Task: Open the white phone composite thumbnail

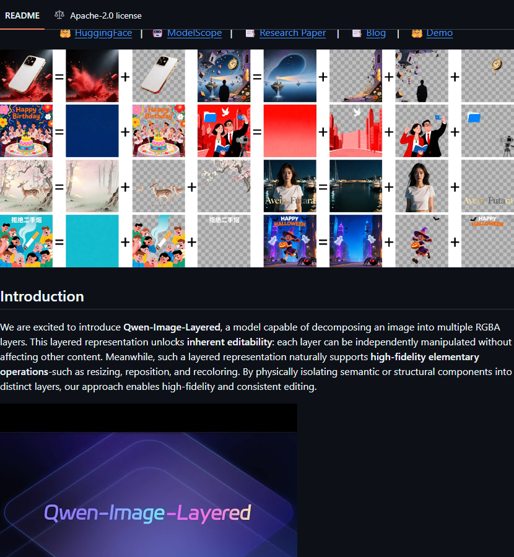Action: tap(26, 76)
